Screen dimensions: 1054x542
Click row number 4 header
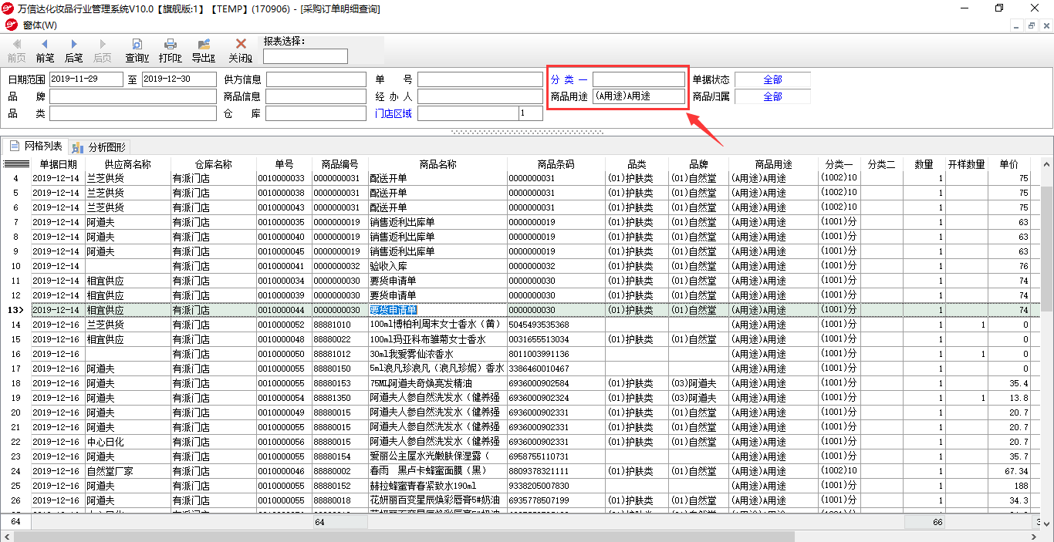coord(17,178)
